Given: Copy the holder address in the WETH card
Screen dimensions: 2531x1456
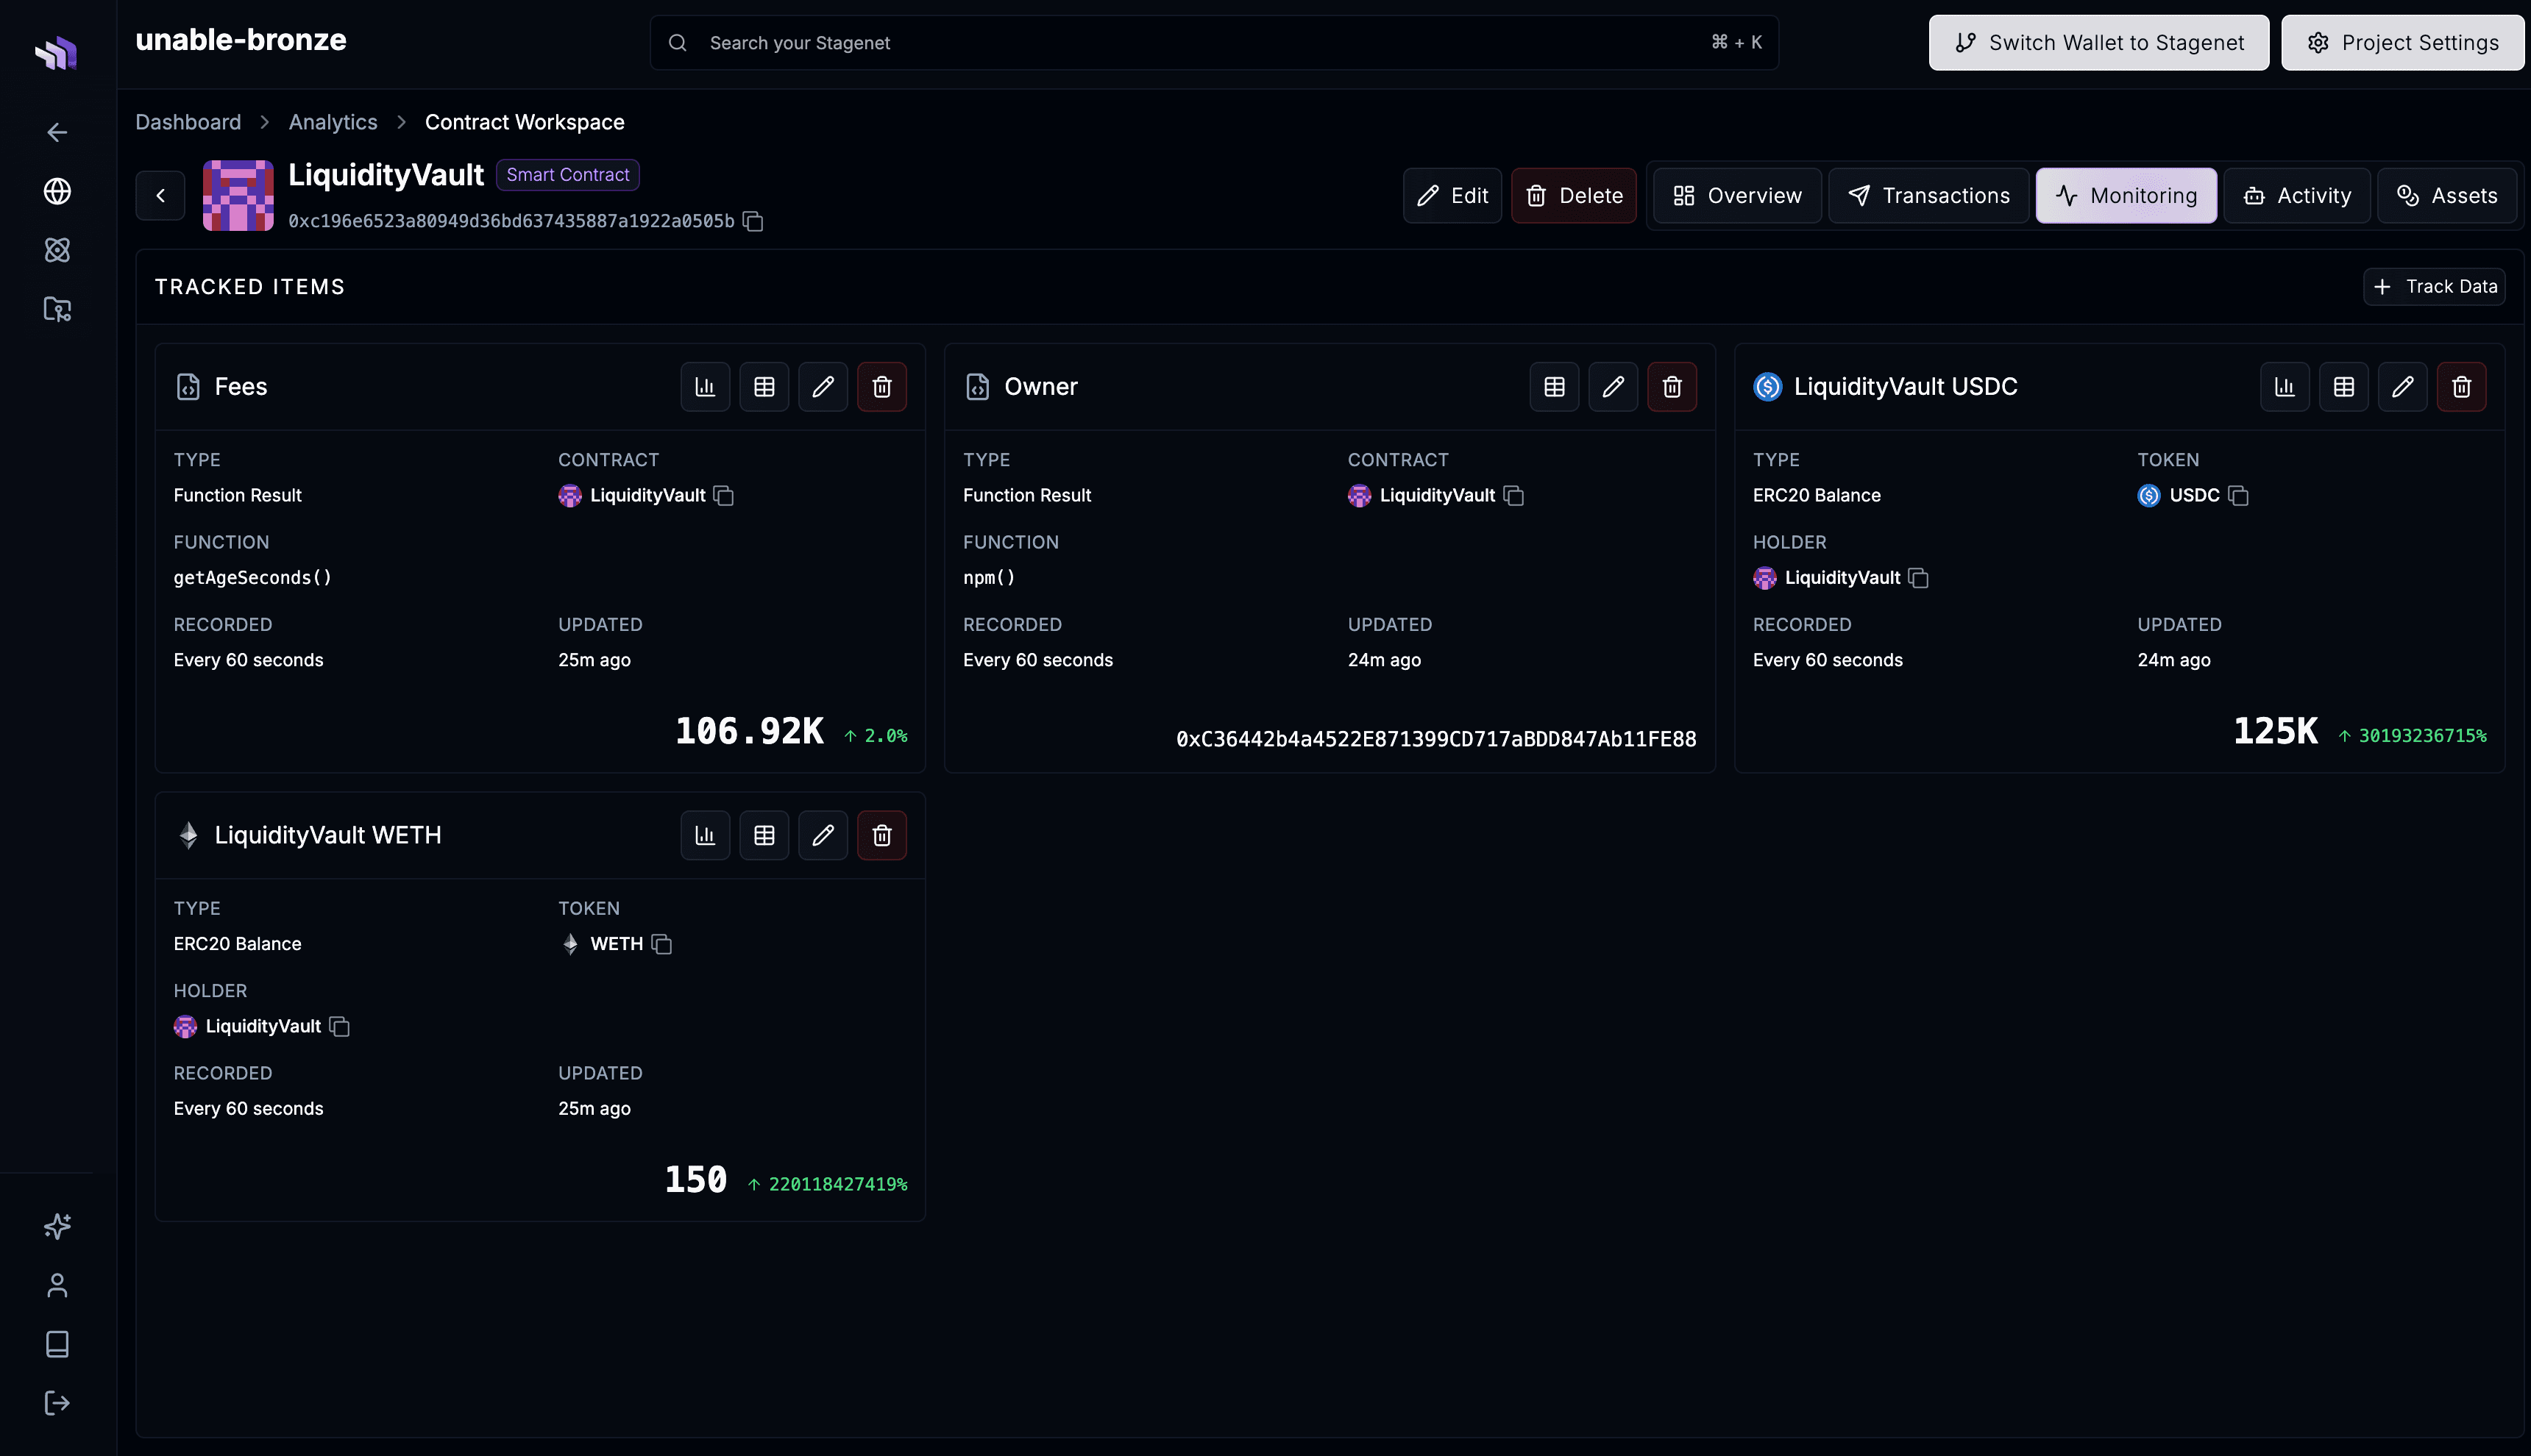Looking at the screenshot, I should click(x=339, y=1027).
